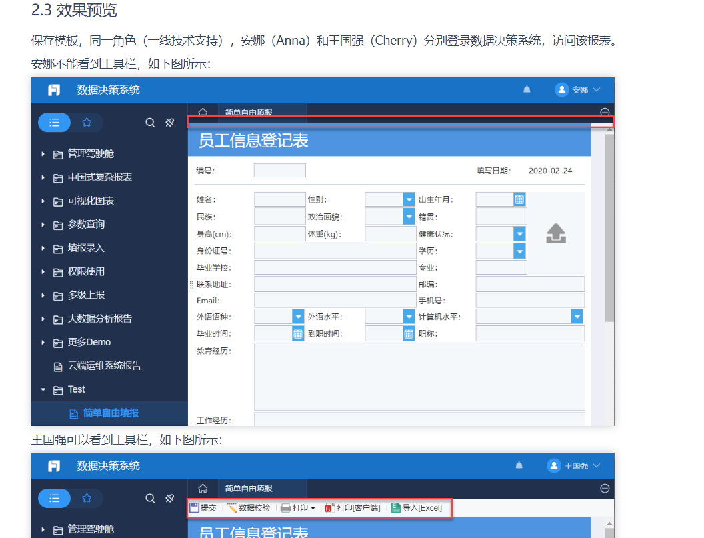704x538 pixels.
Task: Expand the 更多Demo folder arrow
Action: coord(43,342)
